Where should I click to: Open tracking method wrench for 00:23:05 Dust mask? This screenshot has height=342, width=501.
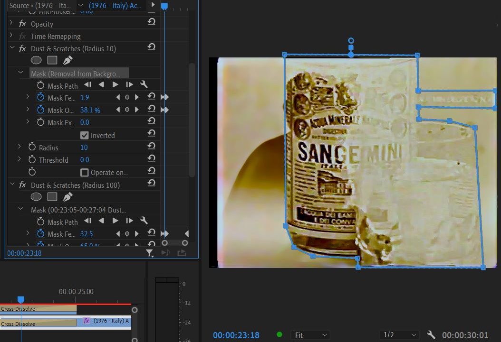point(144,221)
